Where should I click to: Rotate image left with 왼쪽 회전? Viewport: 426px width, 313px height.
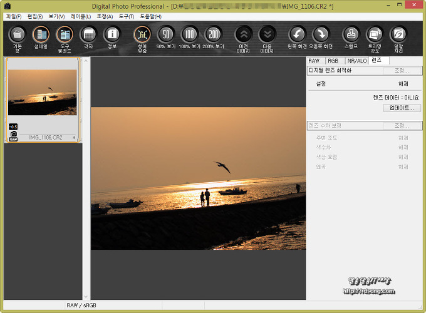297,35
